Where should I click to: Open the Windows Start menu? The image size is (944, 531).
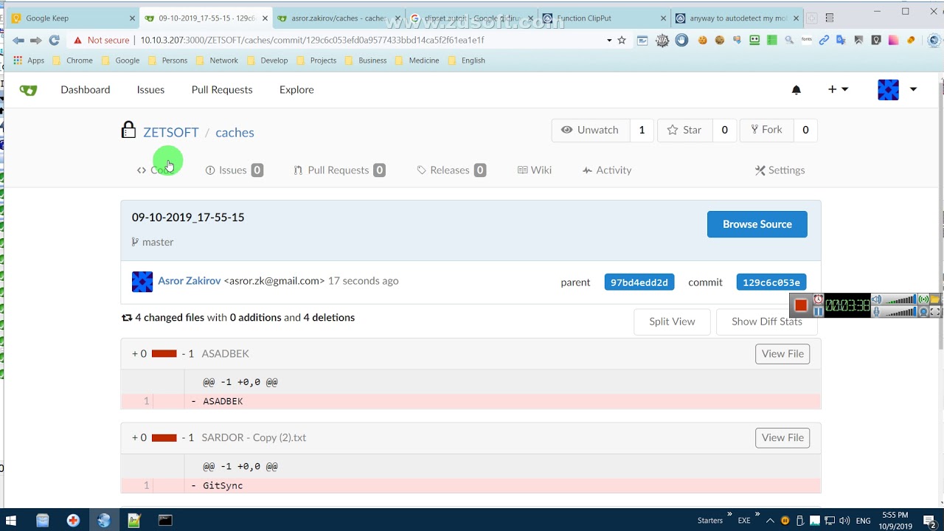(x=11, y=521)
